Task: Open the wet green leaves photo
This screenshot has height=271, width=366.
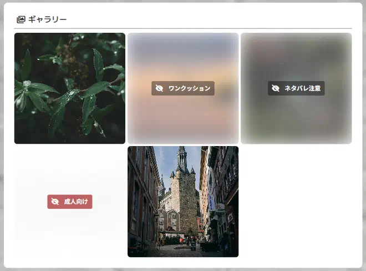Action: click(70, 88)
